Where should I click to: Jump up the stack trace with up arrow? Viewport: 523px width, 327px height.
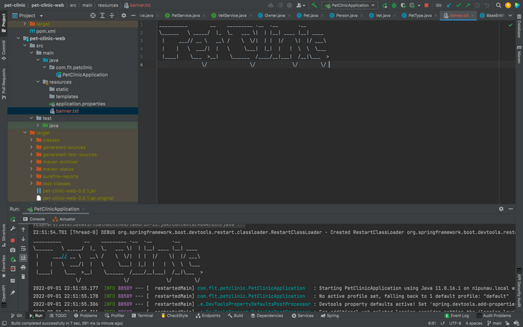click(x=23, y=230)
